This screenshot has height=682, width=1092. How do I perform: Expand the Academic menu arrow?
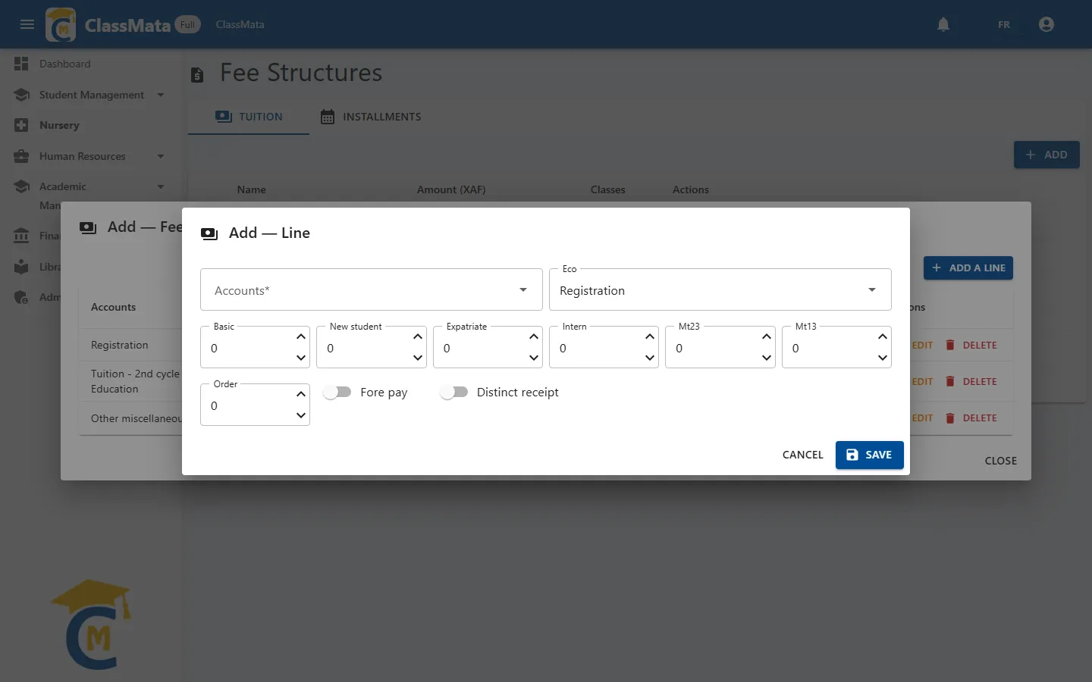161,186
